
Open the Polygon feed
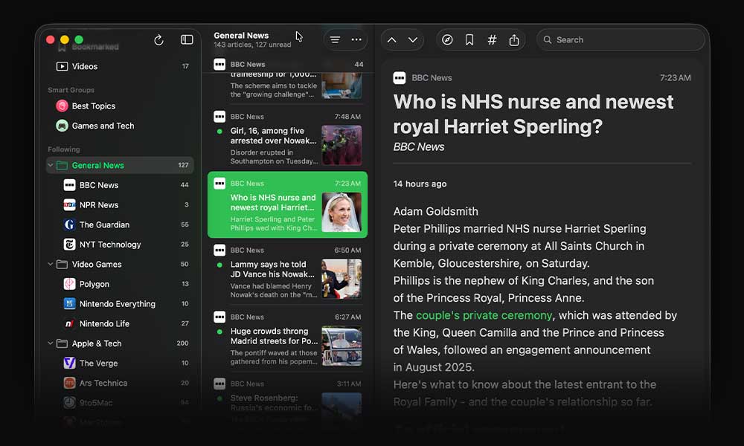click(120, 284)
